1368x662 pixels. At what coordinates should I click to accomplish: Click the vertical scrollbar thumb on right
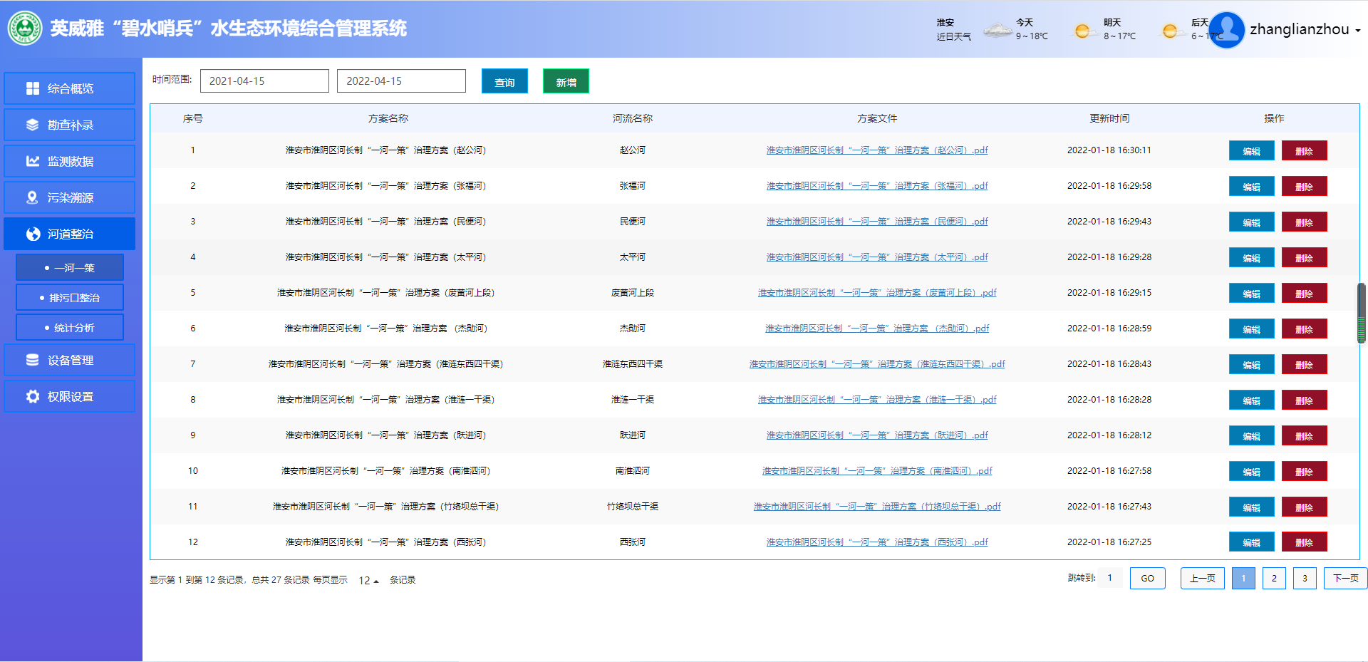pos(1361,314)
